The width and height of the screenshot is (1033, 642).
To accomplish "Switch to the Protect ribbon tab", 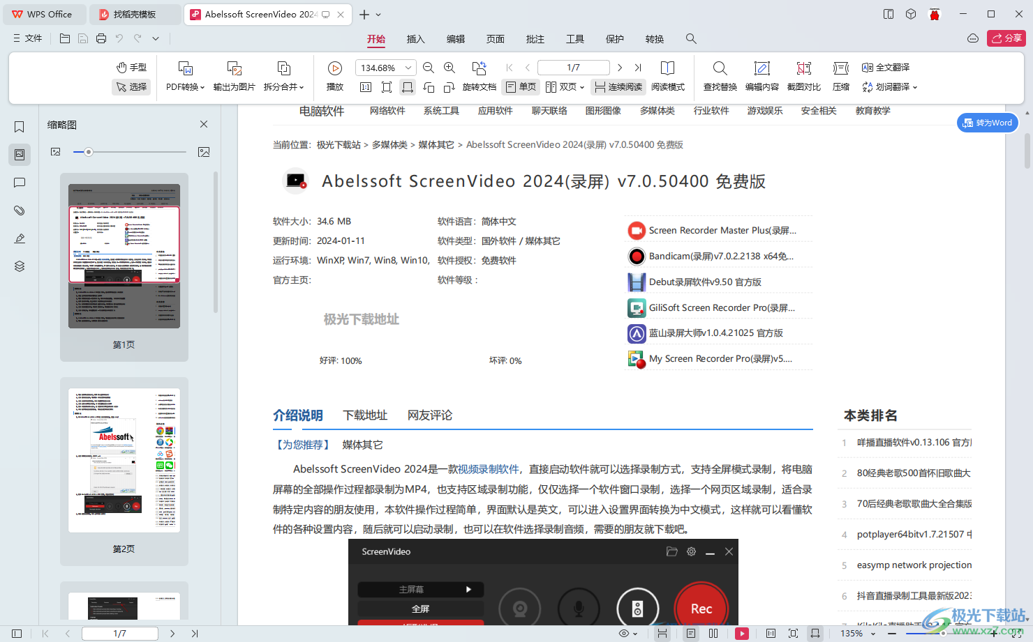I will 615,38.
